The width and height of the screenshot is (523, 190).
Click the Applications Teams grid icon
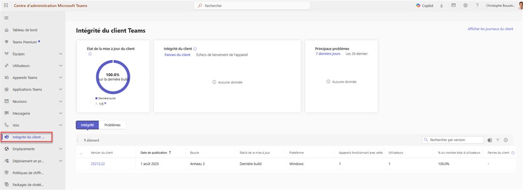(7, 89)
